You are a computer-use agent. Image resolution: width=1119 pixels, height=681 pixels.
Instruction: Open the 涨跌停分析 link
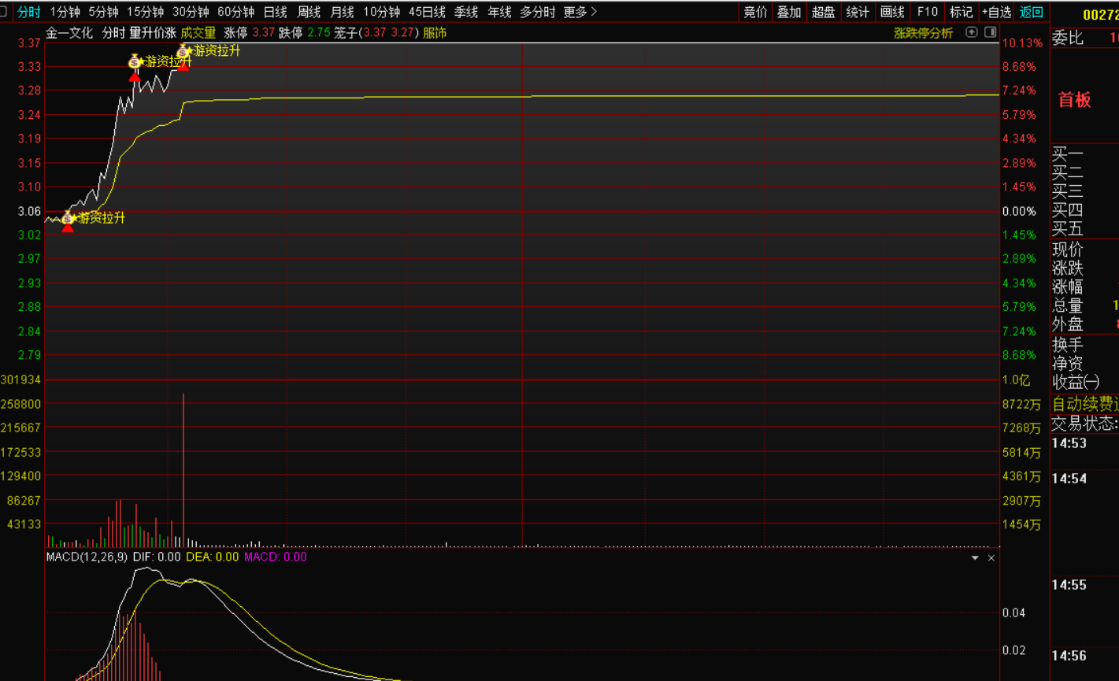[923, 33]
